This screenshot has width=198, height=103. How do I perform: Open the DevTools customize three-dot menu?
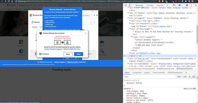191,5
